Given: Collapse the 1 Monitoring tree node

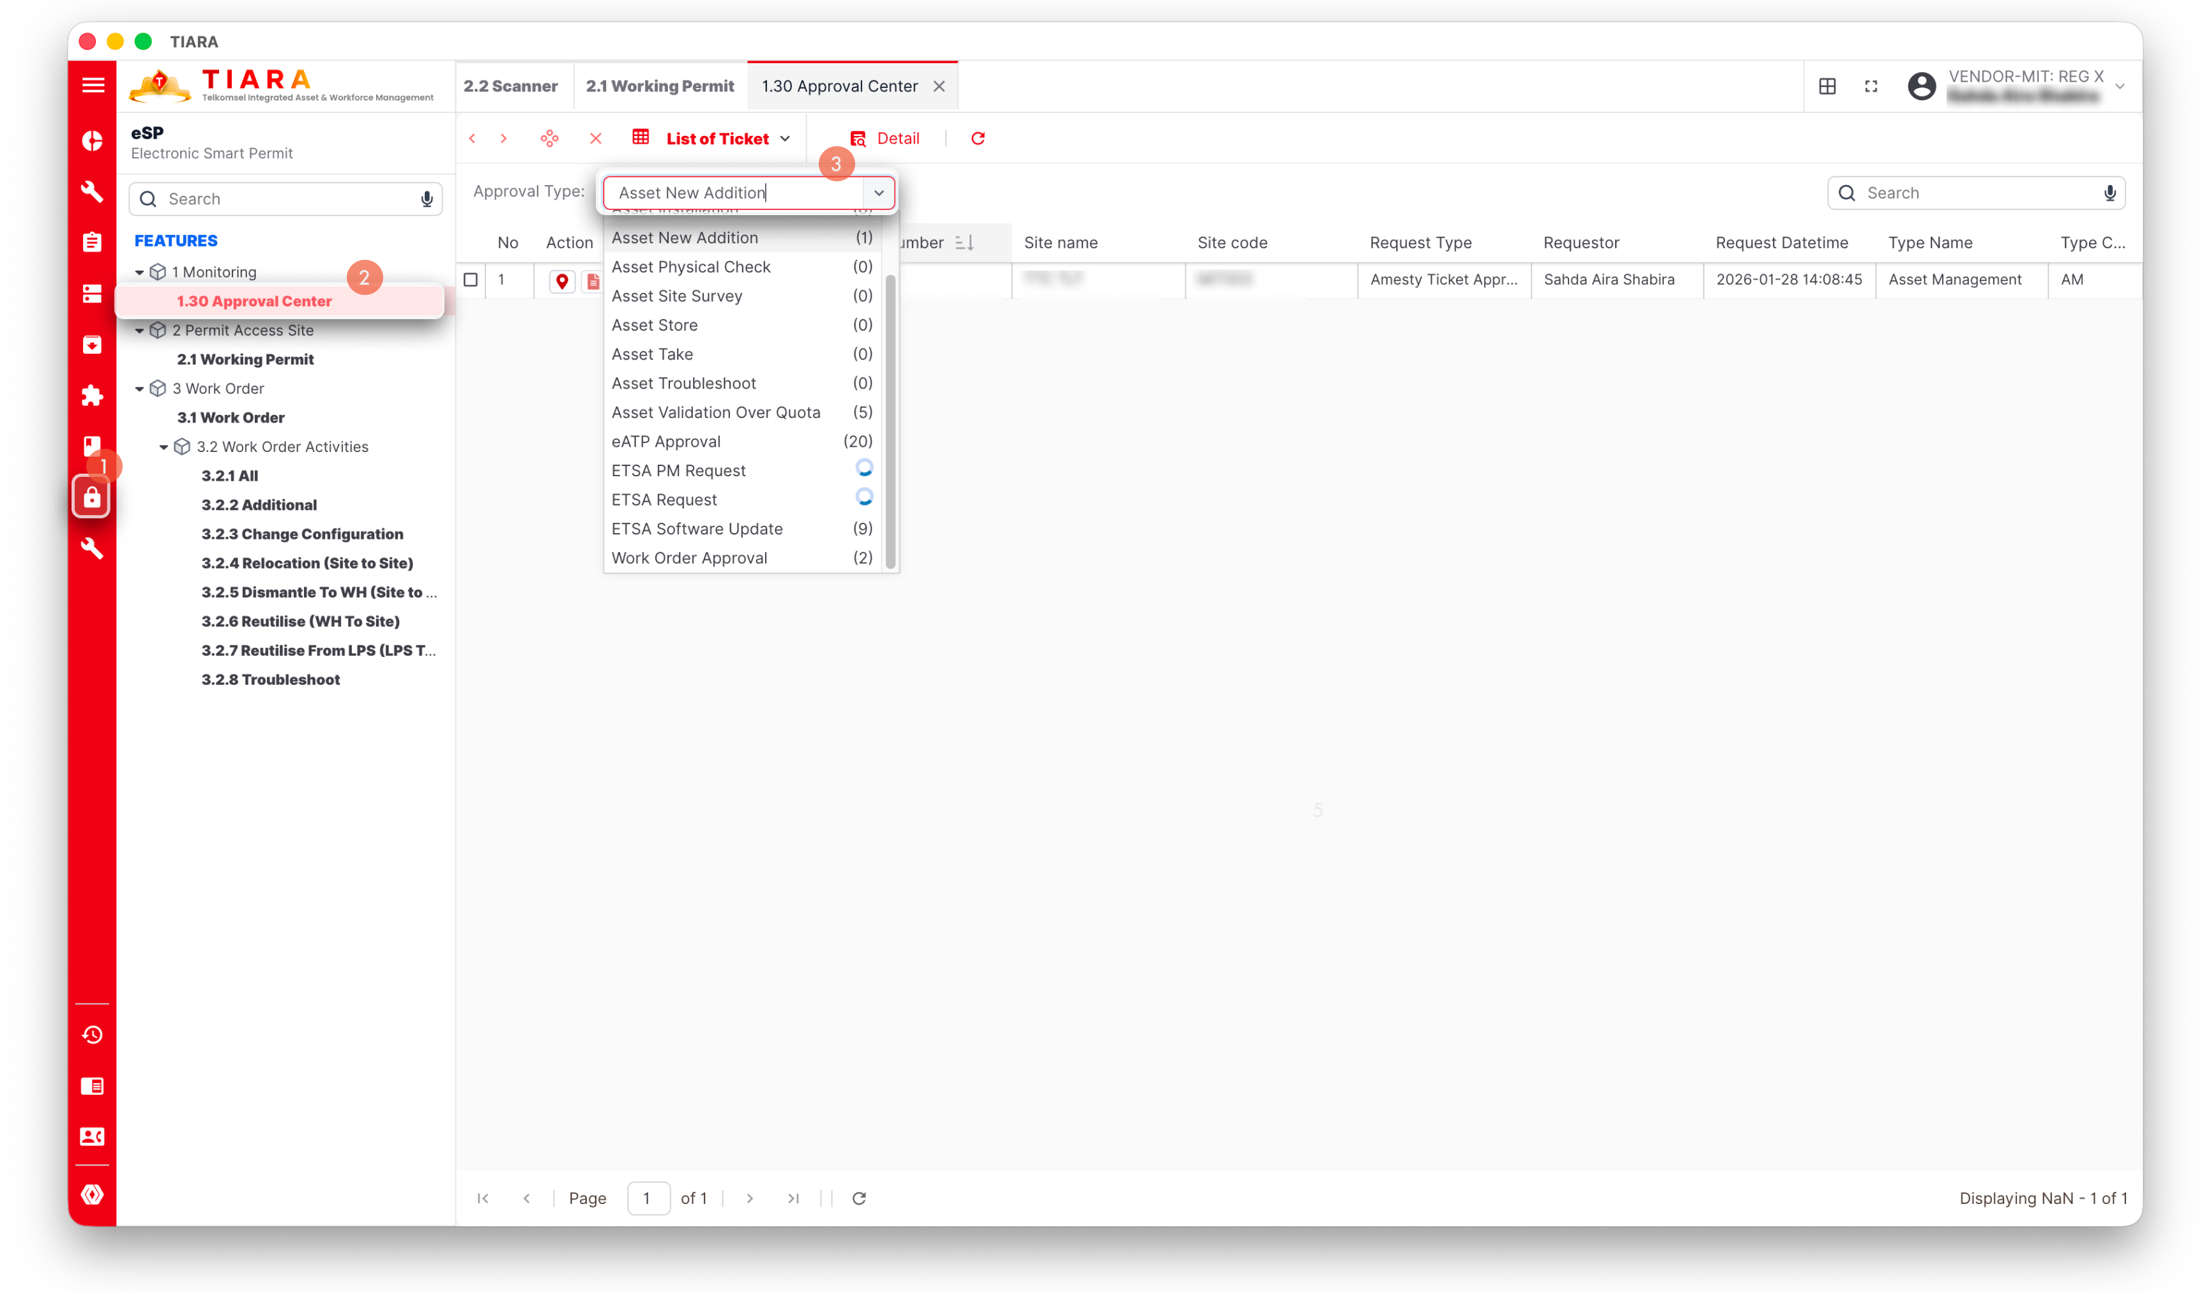Looking at the screenshot, I should click(139, 273).
